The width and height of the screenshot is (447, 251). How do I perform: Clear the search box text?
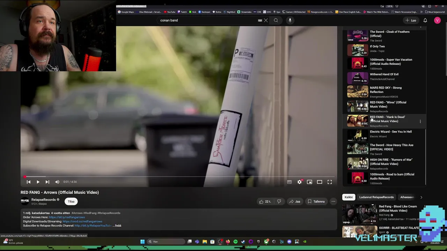[266, 20]
